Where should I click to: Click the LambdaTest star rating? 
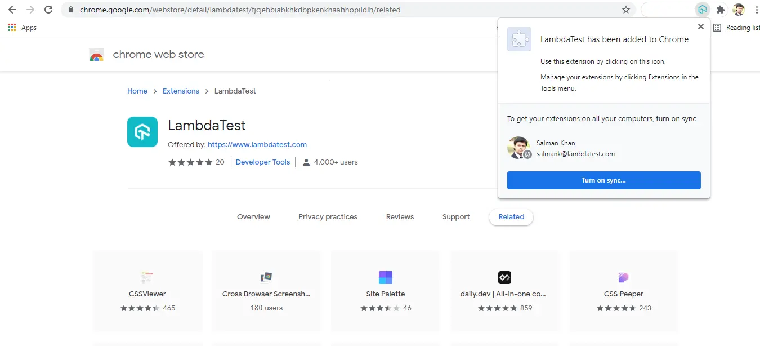(190, 162)
